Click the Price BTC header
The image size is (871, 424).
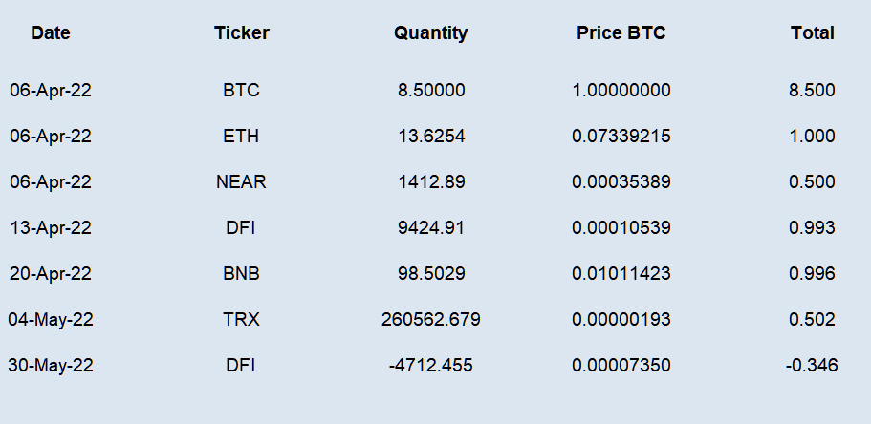621,33
